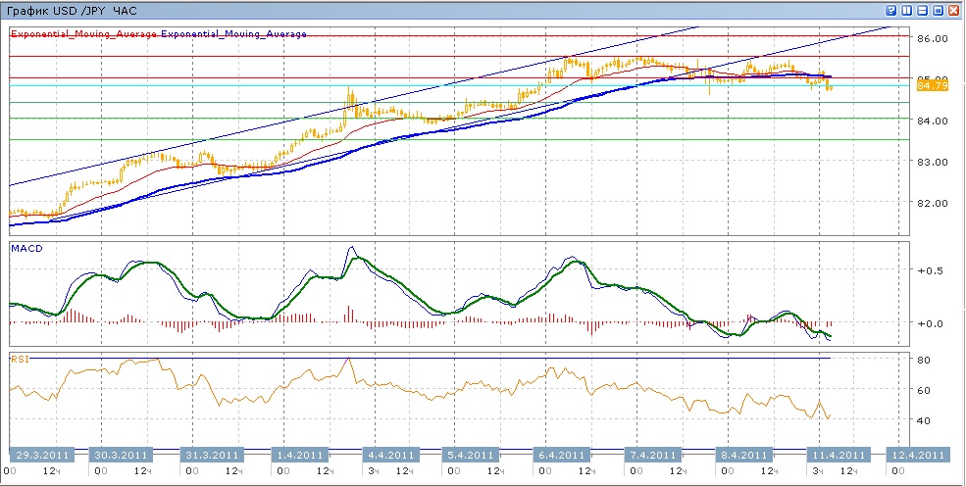The image size is (966, 486).
Task: Pick the 8.4.2011 date marker
Action: [742, 456]
